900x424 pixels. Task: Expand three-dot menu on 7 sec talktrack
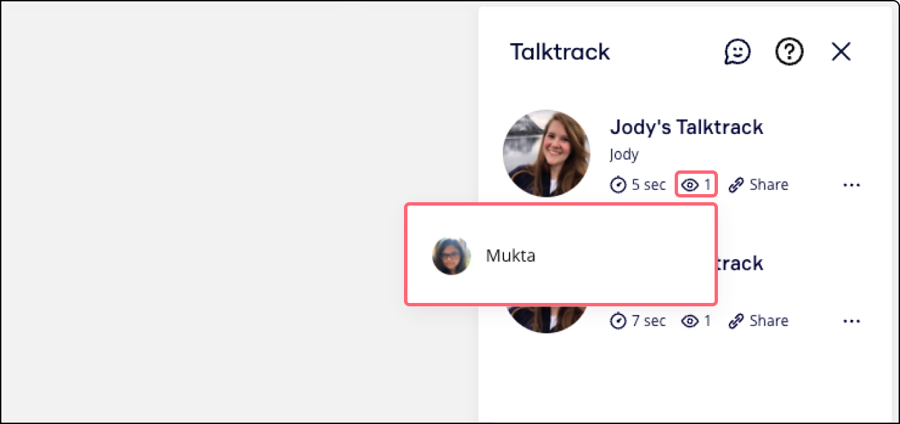point(851,321)
